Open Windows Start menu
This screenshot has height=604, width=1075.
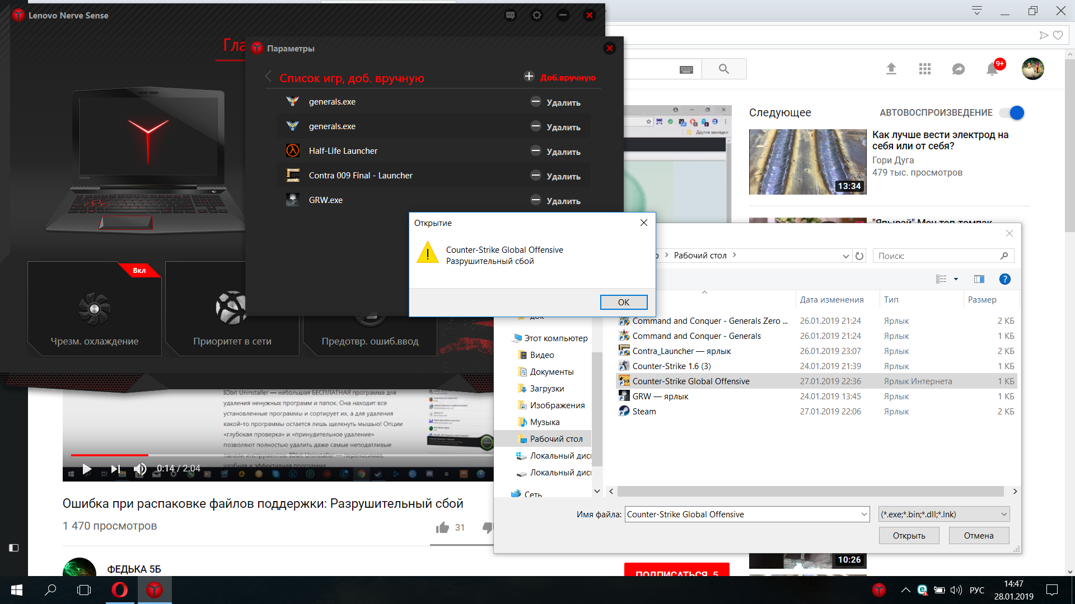point(17,590)
